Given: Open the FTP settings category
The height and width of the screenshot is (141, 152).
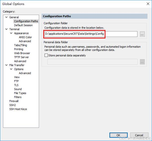Looking at the screenshot, I should click(x=16, y=81).
